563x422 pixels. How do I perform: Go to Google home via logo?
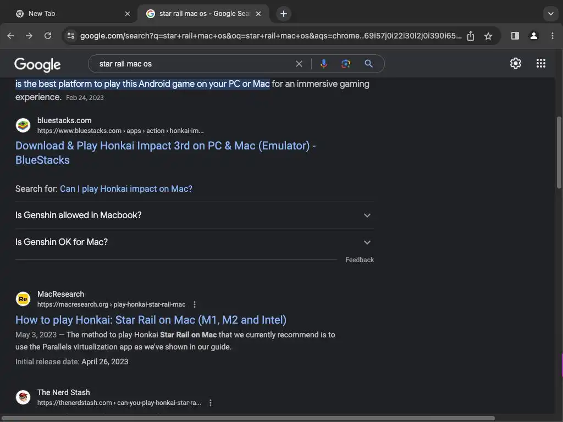37,65
